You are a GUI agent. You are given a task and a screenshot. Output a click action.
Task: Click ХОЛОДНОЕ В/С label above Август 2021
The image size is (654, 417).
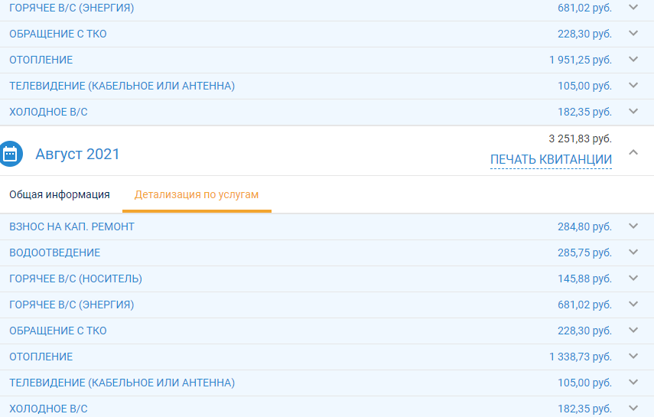pyautogui.click(x=48, y=112)
